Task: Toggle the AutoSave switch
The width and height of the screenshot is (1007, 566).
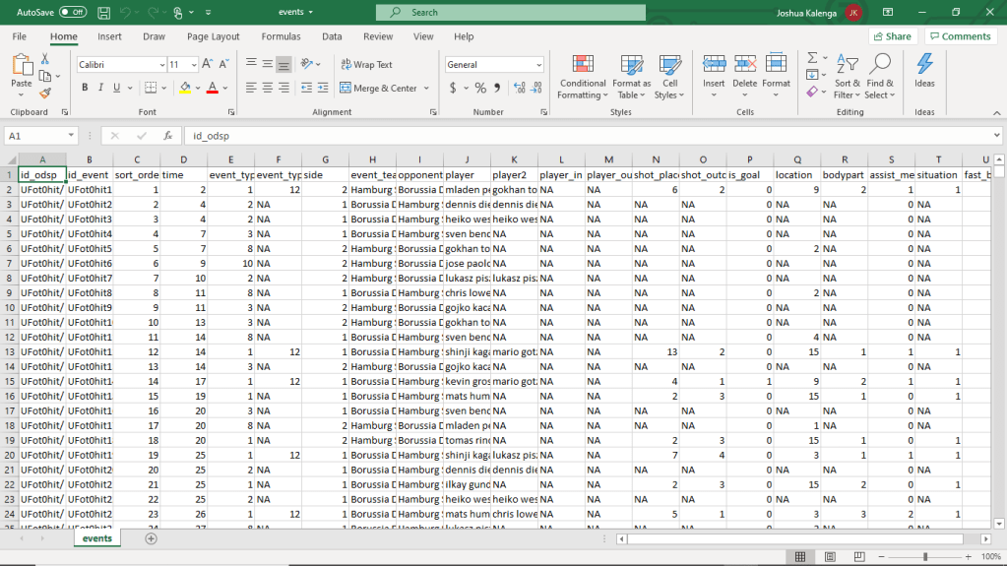Action: [73, 12]
